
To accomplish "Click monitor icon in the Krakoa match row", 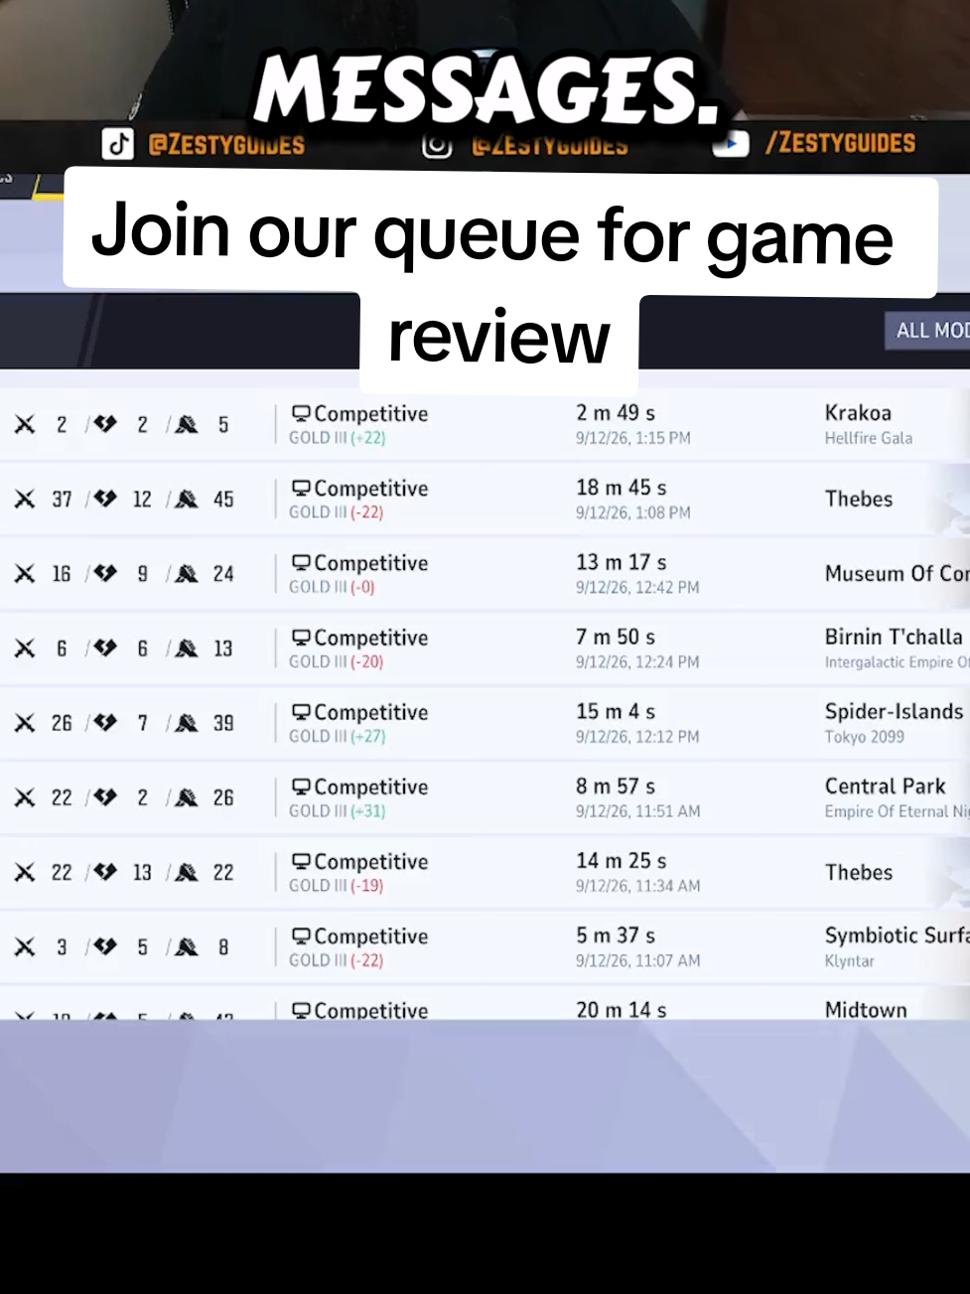I will 301,413.
